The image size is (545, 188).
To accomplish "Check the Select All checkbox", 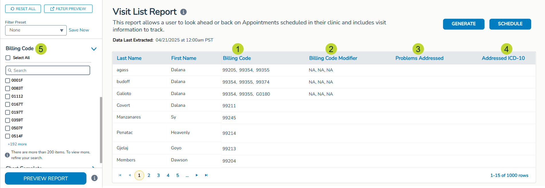I will (x=8, y=58).
